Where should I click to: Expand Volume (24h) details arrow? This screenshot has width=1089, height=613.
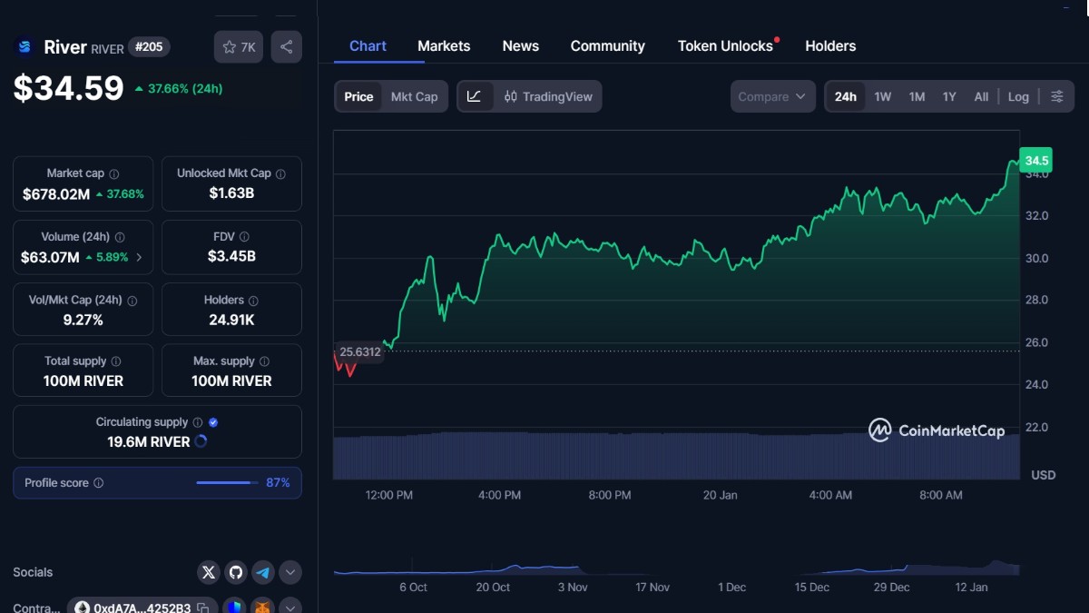point(139,257)
